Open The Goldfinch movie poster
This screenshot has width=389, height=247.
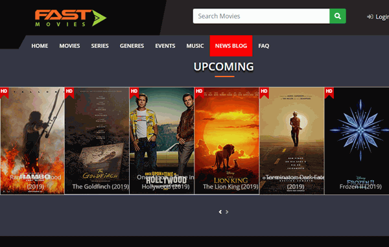point(97,141)
